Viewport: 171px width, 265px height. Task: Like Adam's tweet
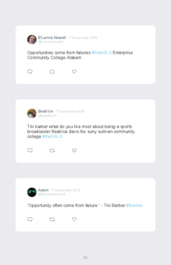click(x=74, y=219)
